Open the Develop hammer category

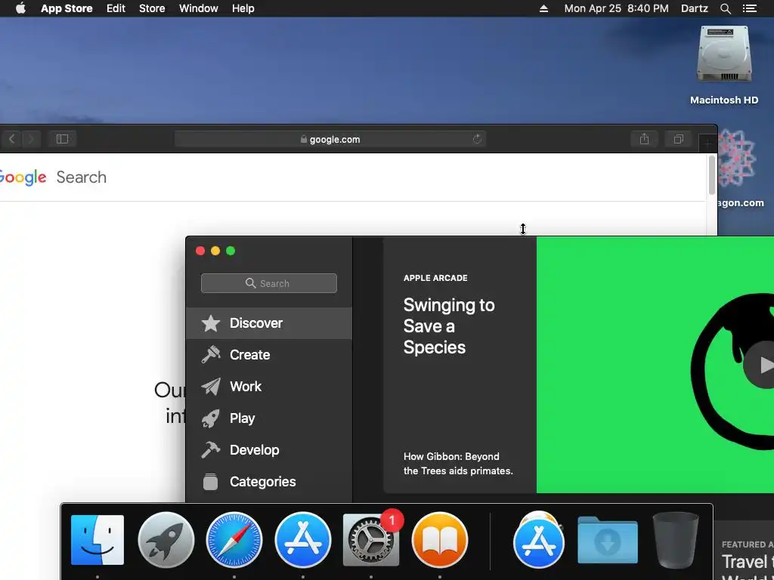click(269, 450)
